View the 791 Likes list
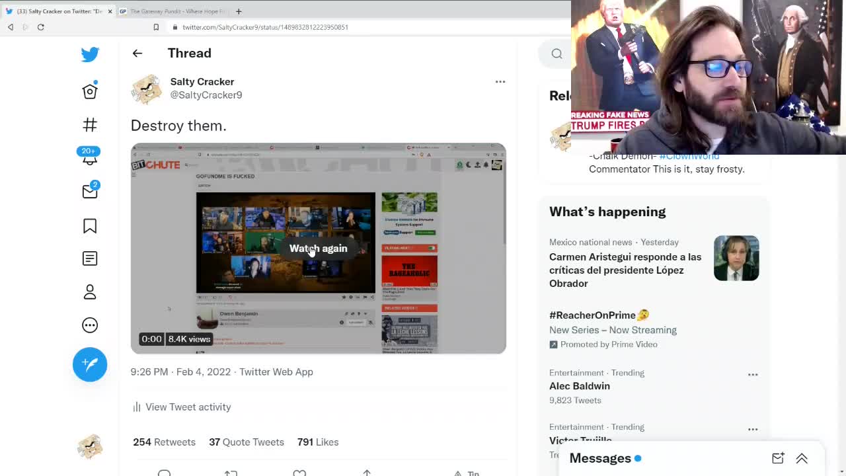 coord(318,442)
